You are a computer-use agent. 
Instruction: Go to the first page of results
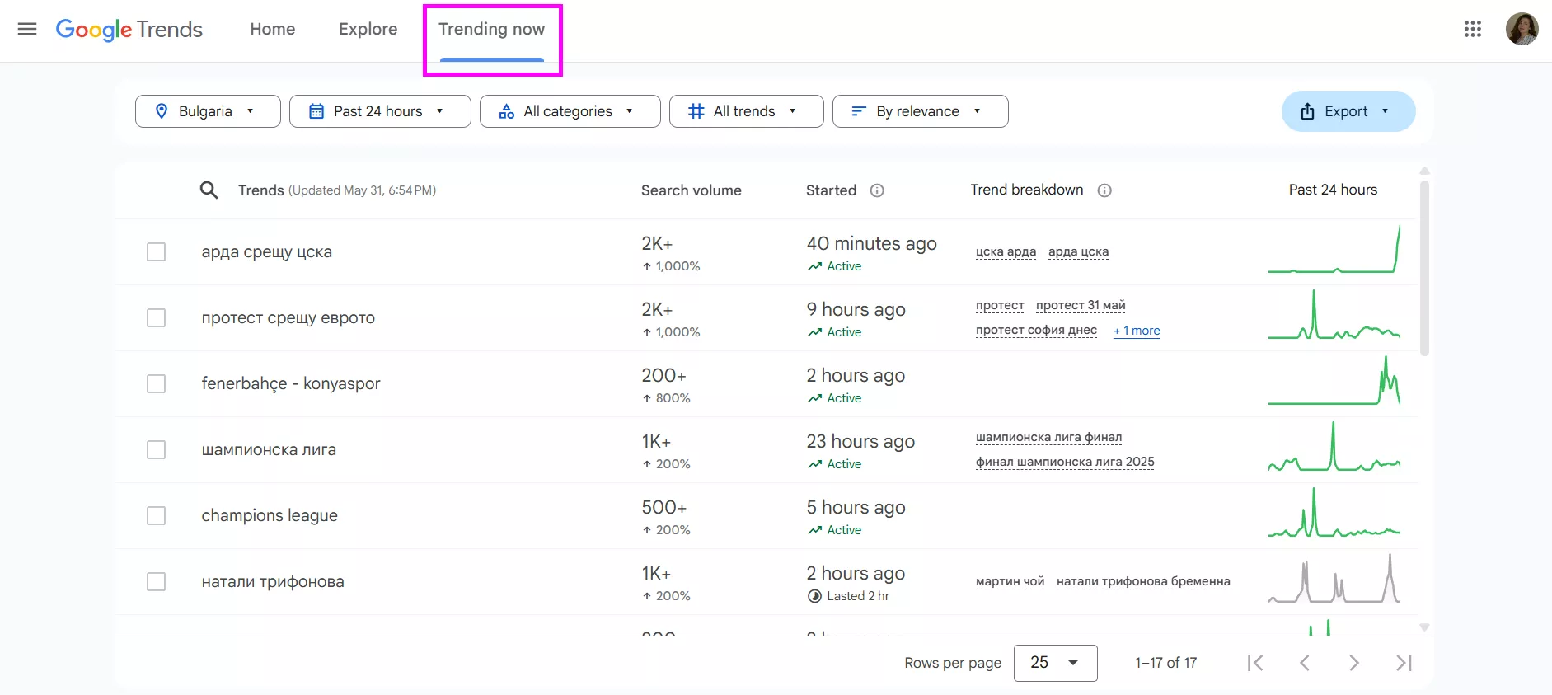click(1255, 663)
